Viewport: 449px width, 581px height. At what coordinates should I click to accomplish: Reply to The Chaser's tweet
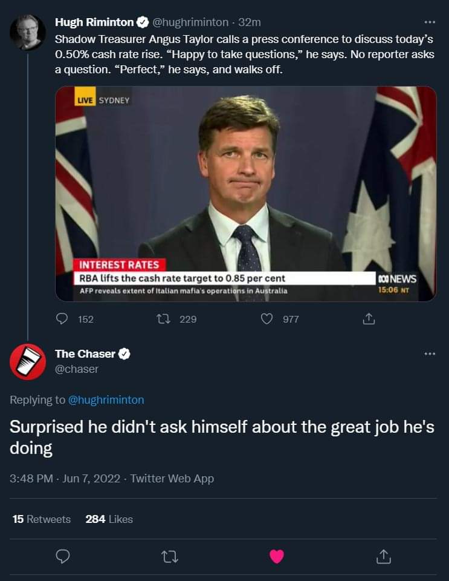[63, 556]
